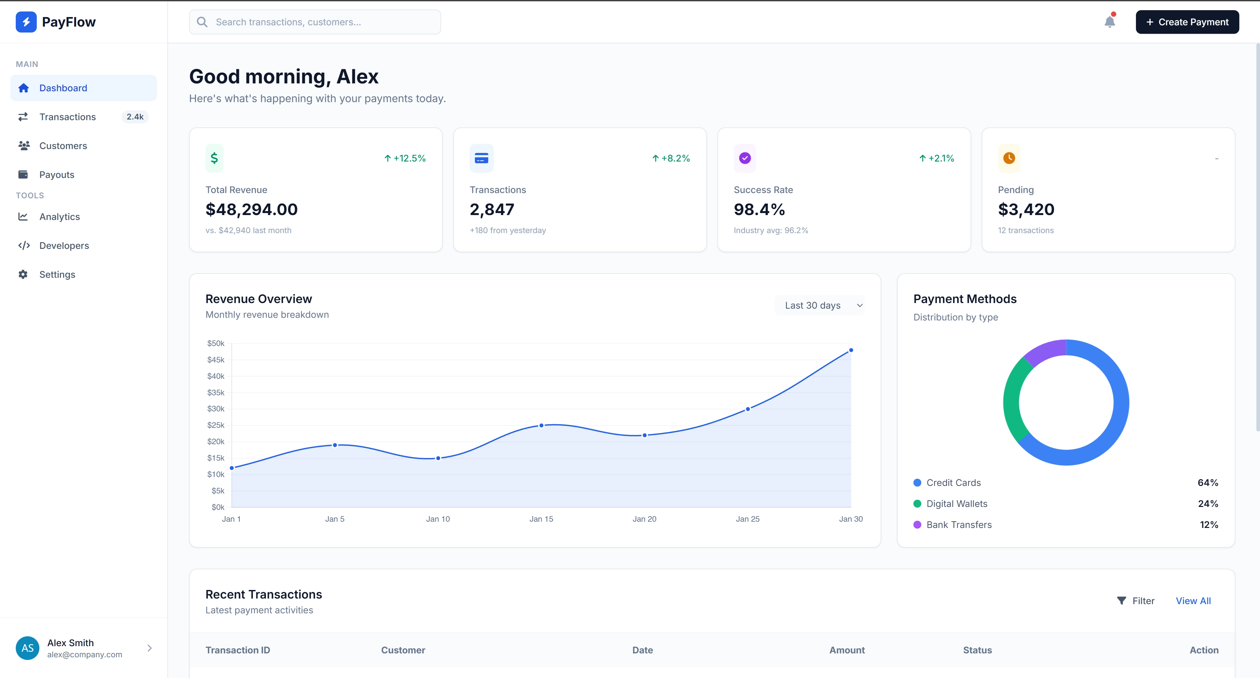
Task: Open the Last 30 days dropdown
Action: point(820,305)
